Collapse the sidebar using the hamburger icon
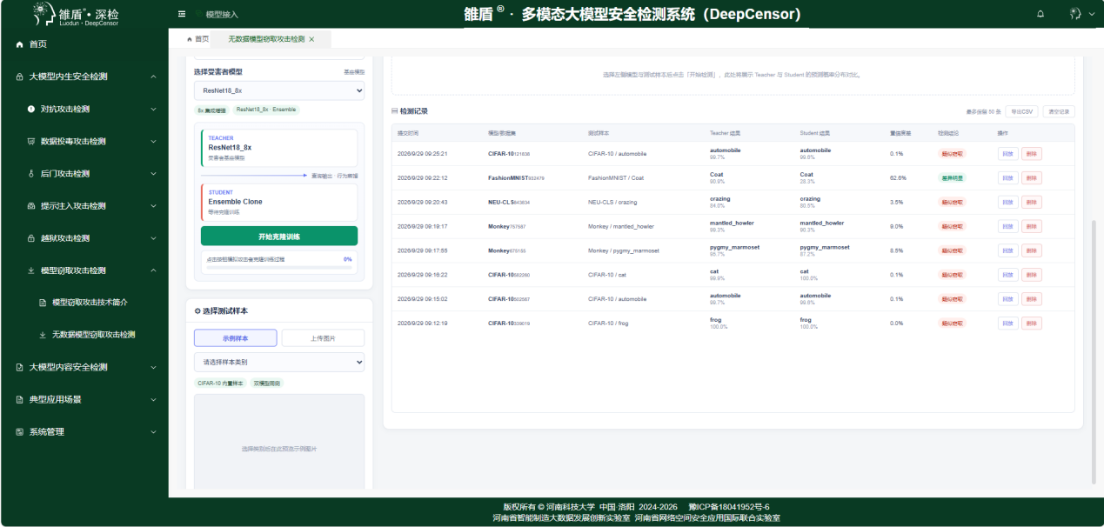 pyautogui.click(x=181, y=14)
